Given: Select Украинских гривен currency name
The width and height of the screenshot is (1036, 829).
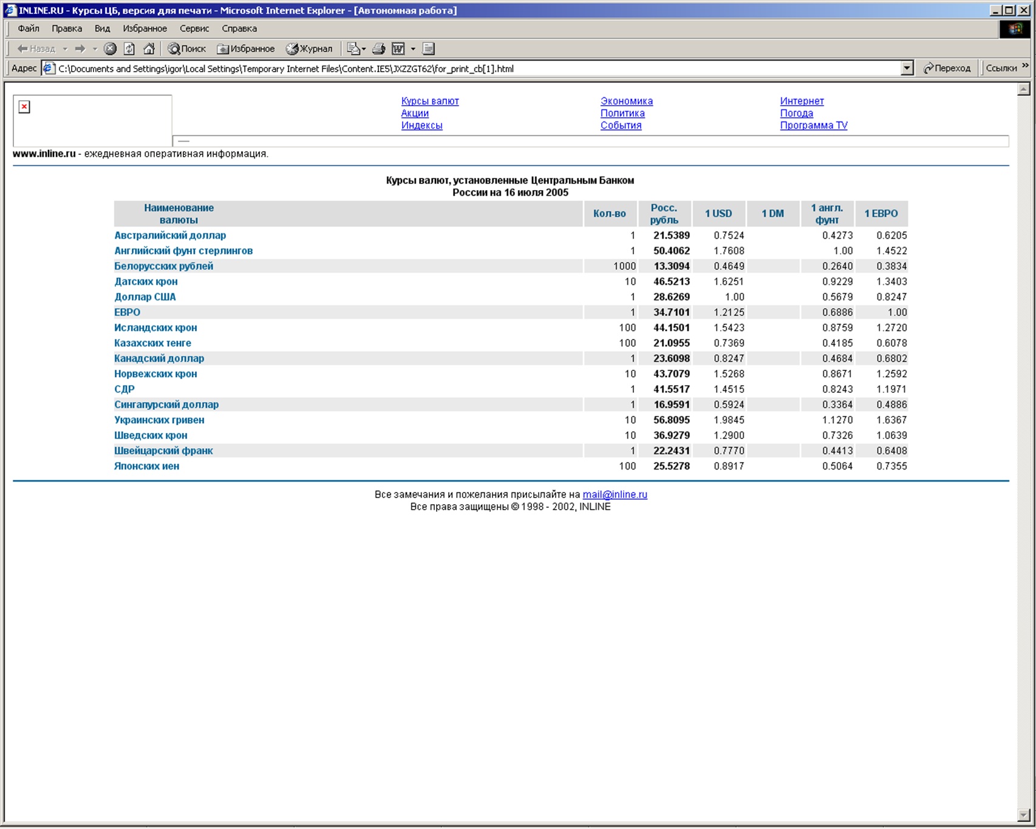Looking at the screenshot, I should [159, 420].
